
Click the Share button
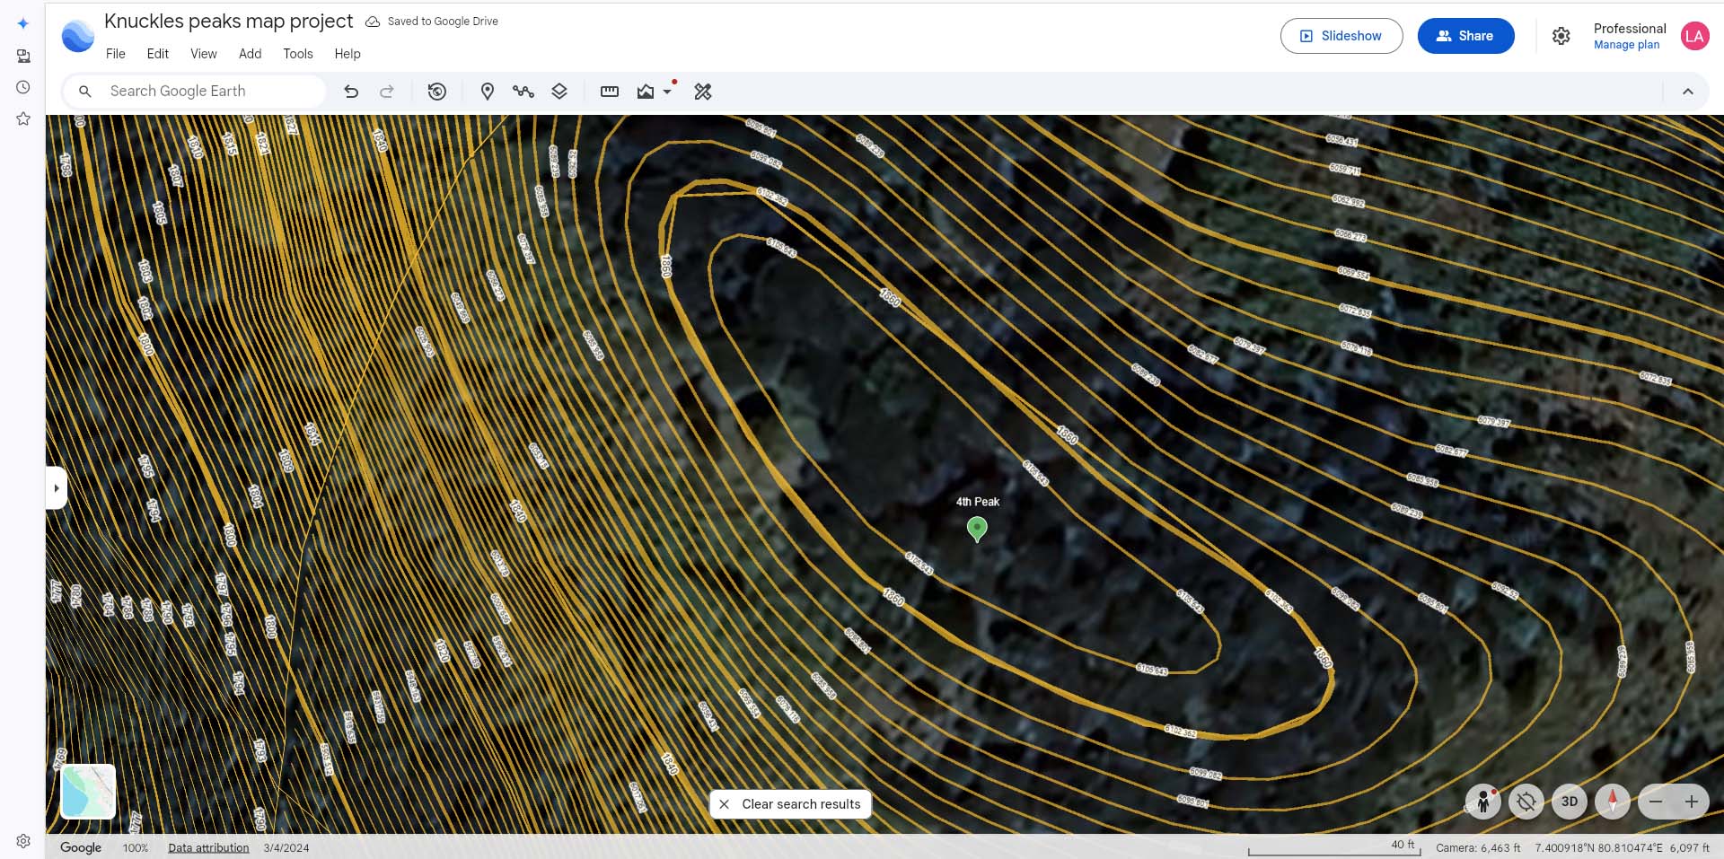click(x=1466, y=36)
